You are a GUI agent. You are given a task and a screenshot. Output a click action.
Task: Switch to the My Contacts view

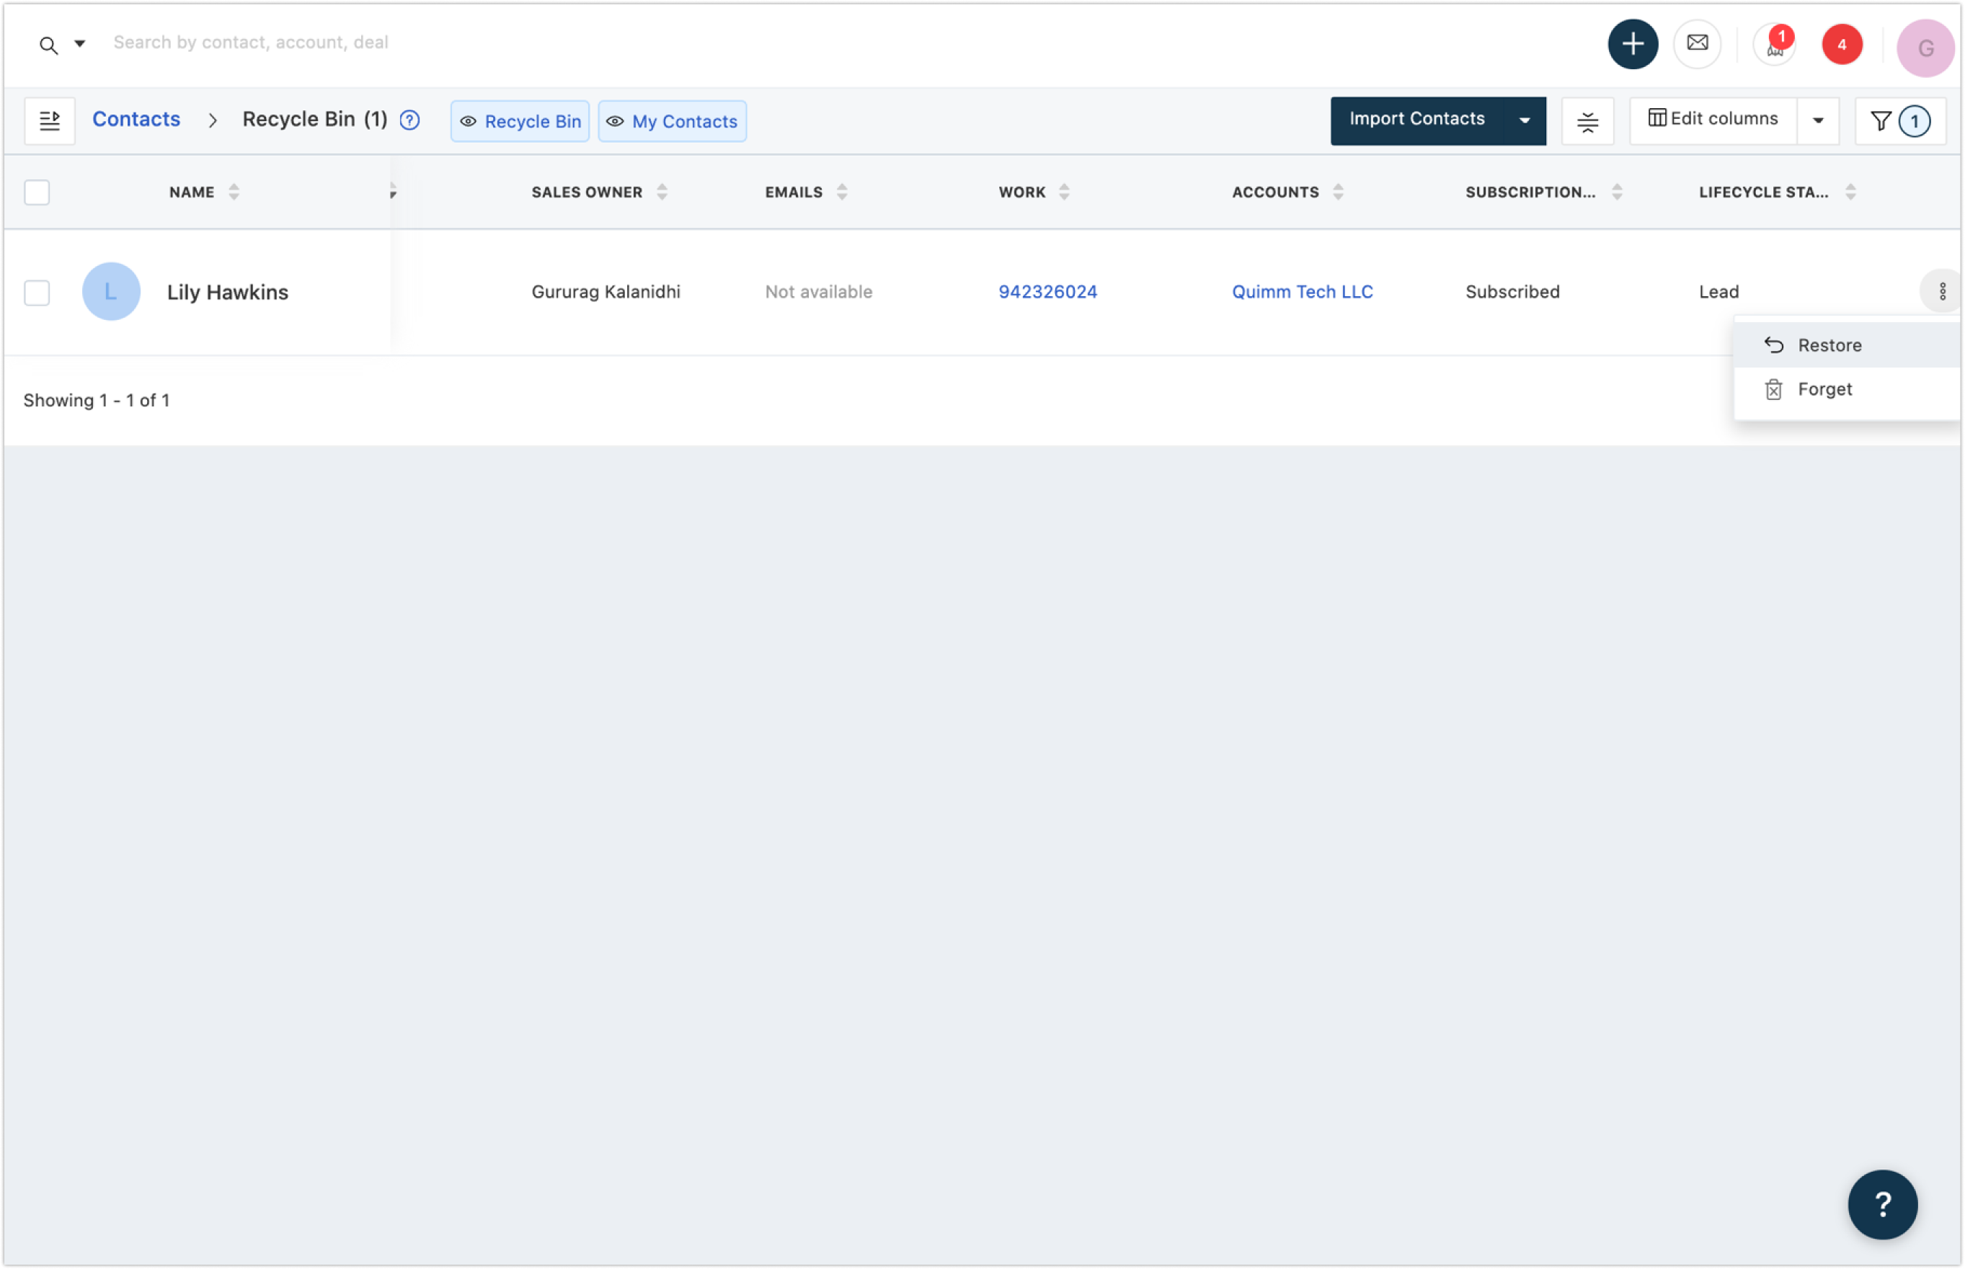[x=672, y=121]
